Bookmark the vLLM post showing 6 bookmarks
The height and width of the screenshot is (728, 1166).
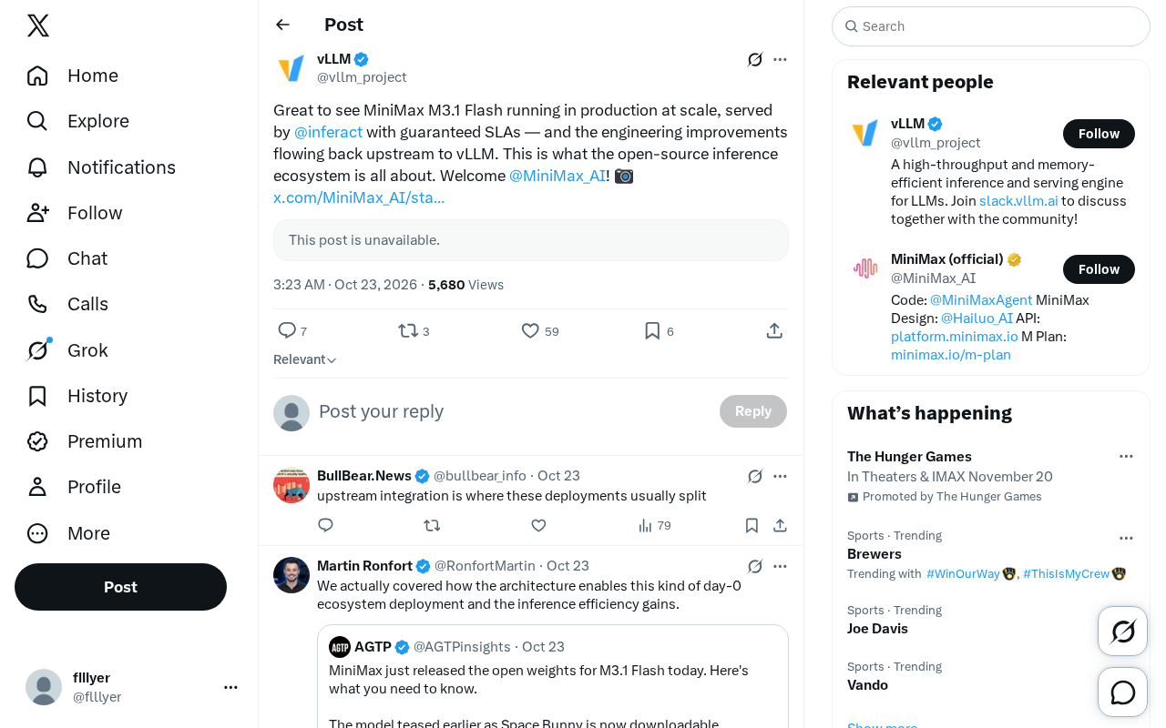click(652, 331)
